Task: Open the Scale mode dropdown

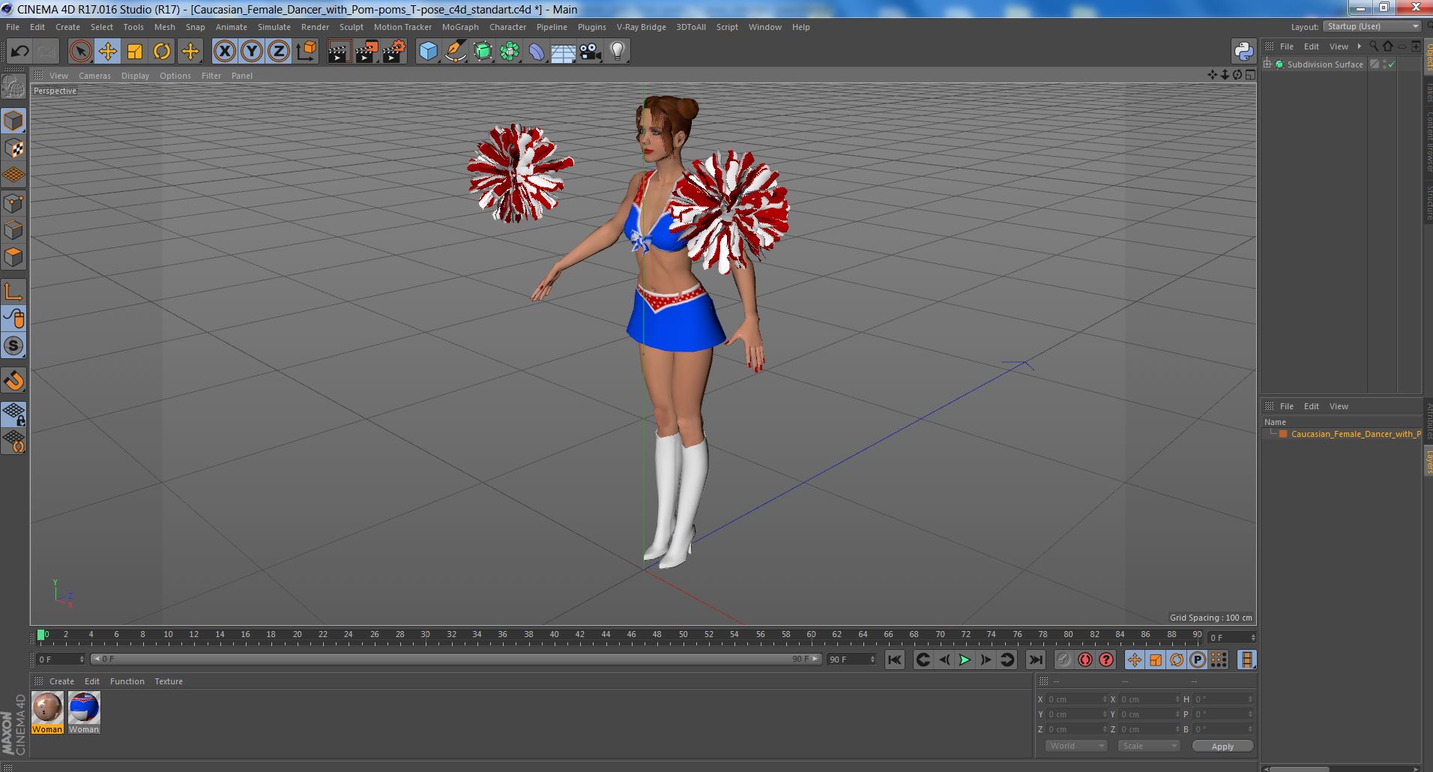Action: point(1148,746)
